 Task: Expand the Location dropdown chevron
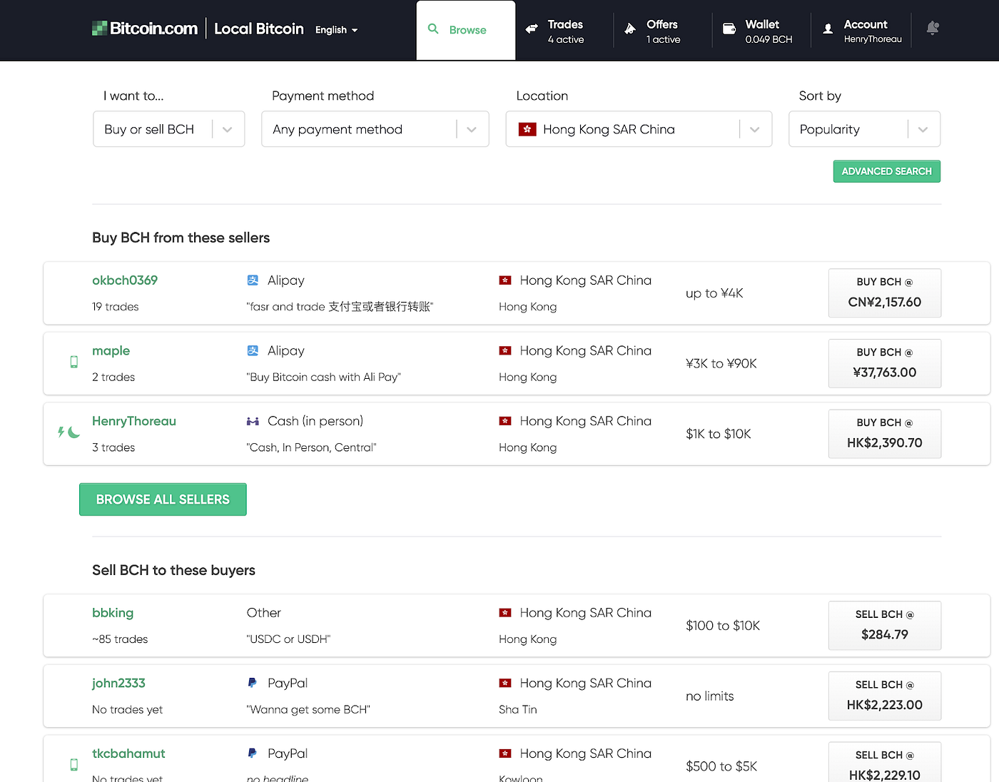click(755, 130)
